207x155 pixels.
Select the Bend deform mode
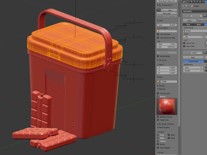(199, 25)
